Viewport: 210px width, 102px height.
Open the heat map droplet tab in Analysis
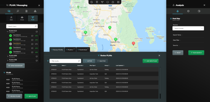[x=177, y=11]
